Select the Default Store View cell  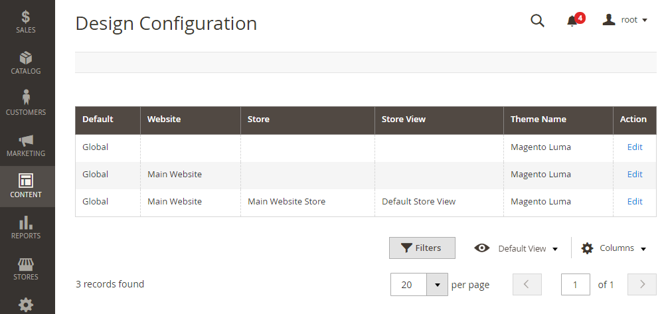(x=439, y=202)
